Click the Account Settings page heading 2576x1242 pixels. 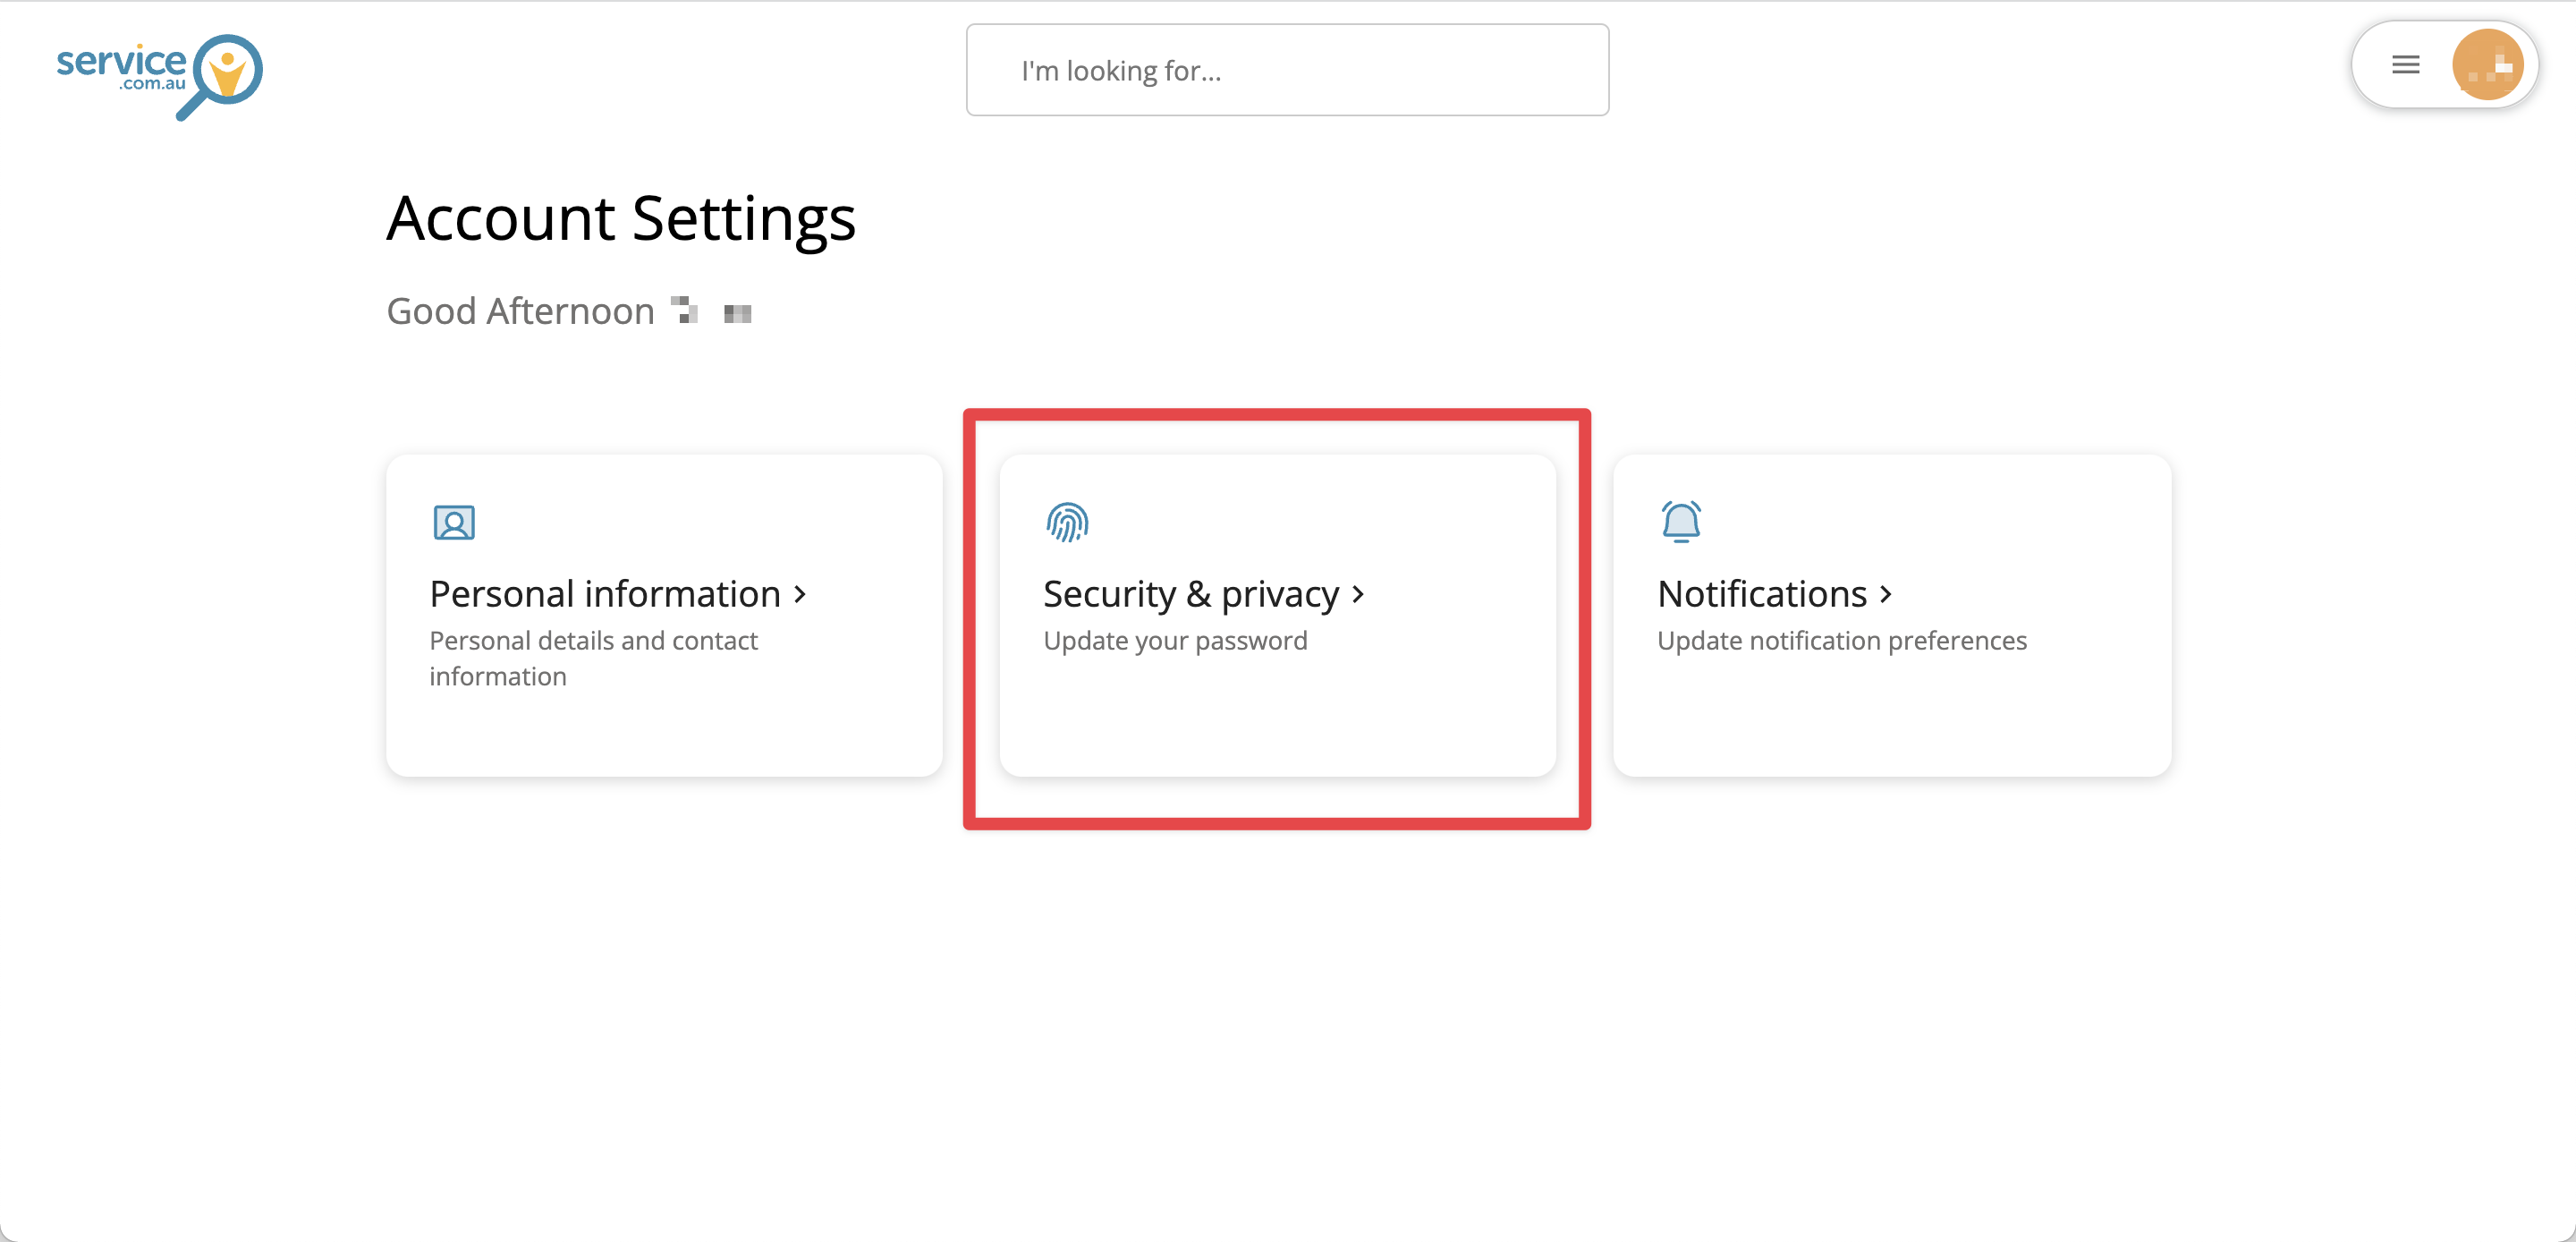coord(621,218)
